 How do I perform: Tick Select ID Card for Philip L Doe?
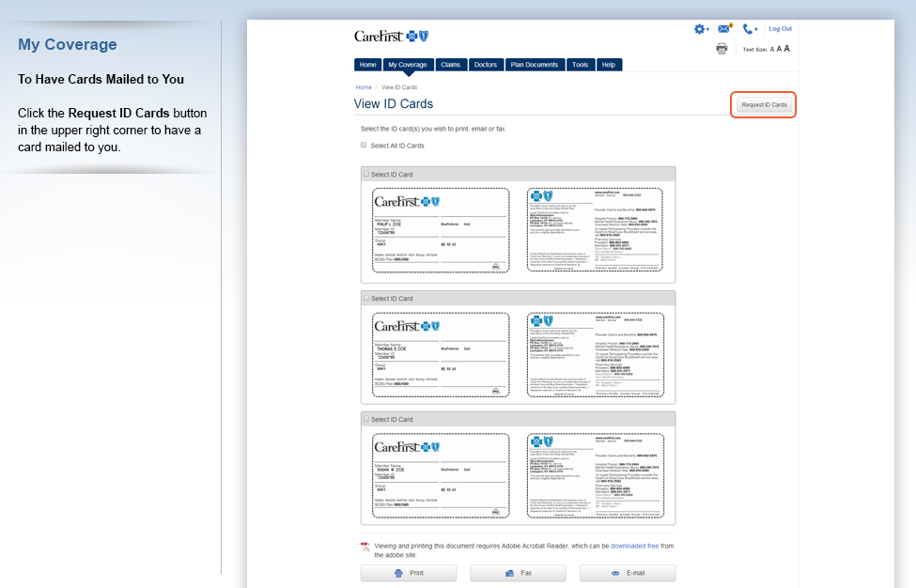(366, 174)
